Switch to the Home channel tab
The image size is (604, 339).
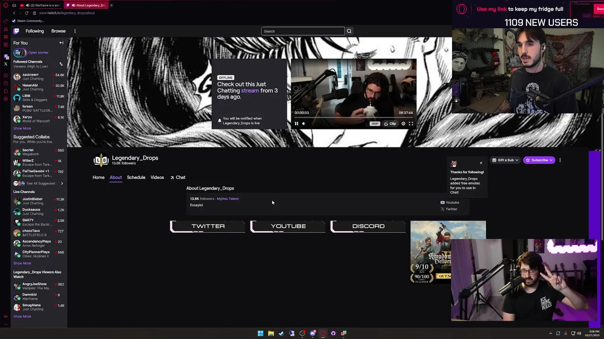(99, 178)
